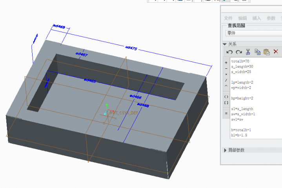Expand the 局部参数 section
Viewport: 282px width, 188px height.
(225, 150)
